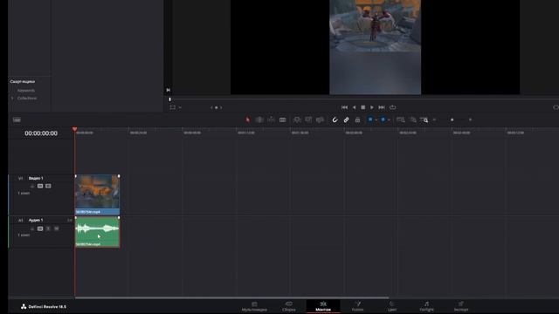Click the viewer transform overlay icon
Image resolution: width=559 pixels, height=314 pixels.
click(173, 107)
